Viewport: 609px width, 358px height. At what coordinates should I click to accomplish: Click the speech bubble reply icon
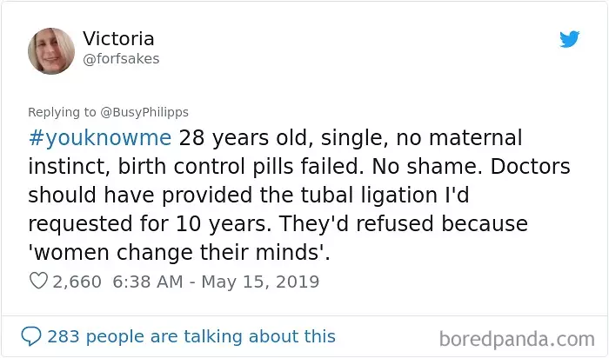[31, 336]
